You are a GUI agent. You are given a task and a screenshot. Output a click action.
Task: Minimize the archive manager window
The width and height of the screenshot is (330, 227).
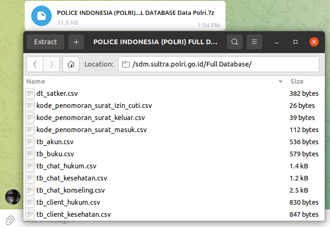click(x=277, y=42)
